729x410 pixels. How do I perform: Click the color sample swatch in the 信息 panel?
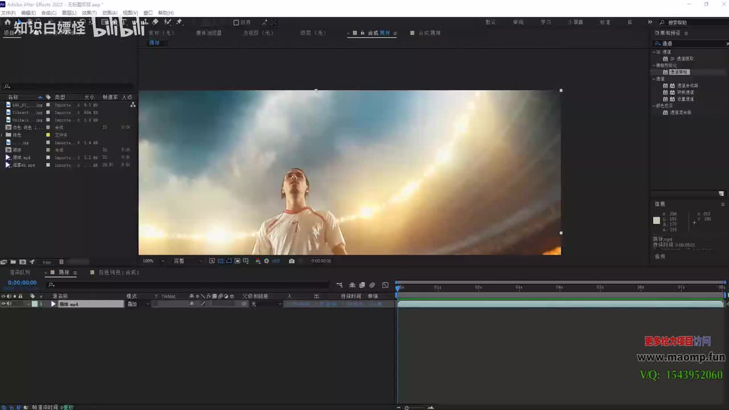(x=657, y=220)
